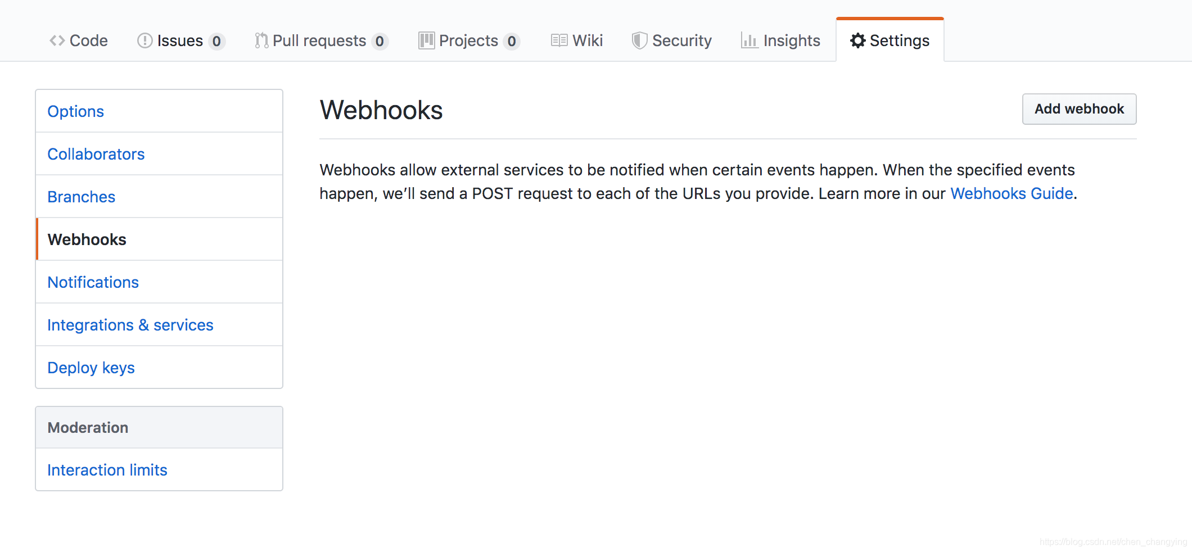Switch to the Issues tab

tap(181, 40)
